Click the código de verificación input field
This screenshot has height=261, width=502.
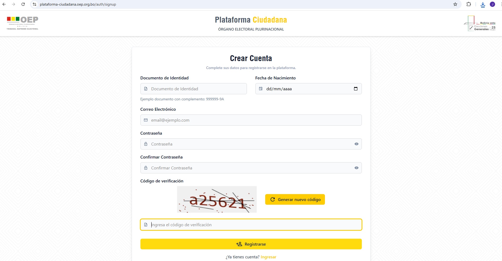(x=251, y=225)
